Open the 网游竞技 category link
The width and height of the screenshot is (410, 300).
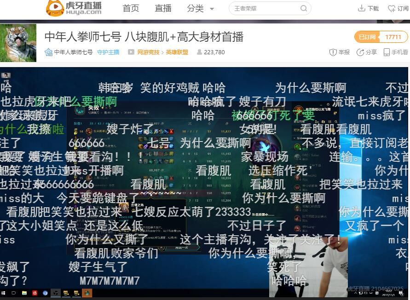(x=148, y=52)
